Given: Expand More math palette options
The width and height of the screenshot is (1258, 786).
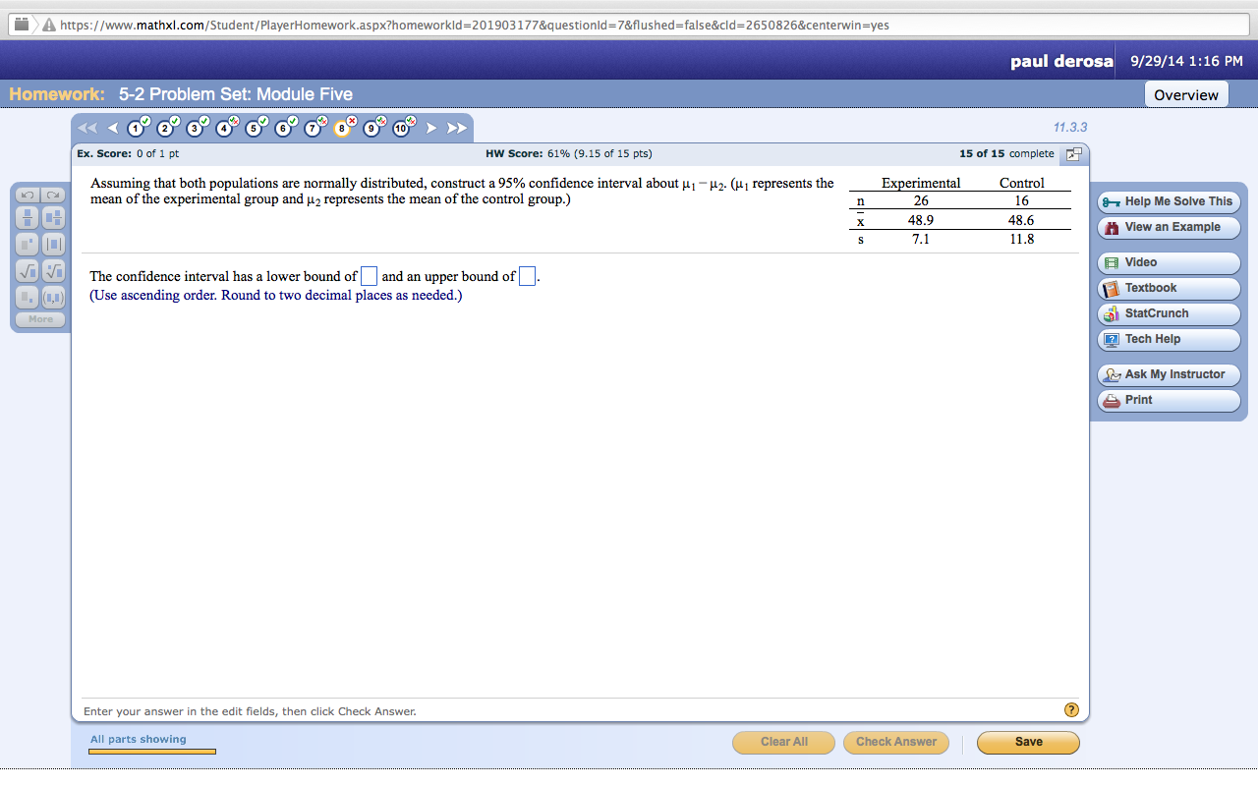Looking at the screenshot, I should 41,319.
